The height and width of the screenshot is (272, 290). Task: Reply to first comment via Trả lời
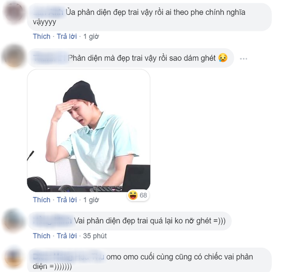click(x=67, y=36)
